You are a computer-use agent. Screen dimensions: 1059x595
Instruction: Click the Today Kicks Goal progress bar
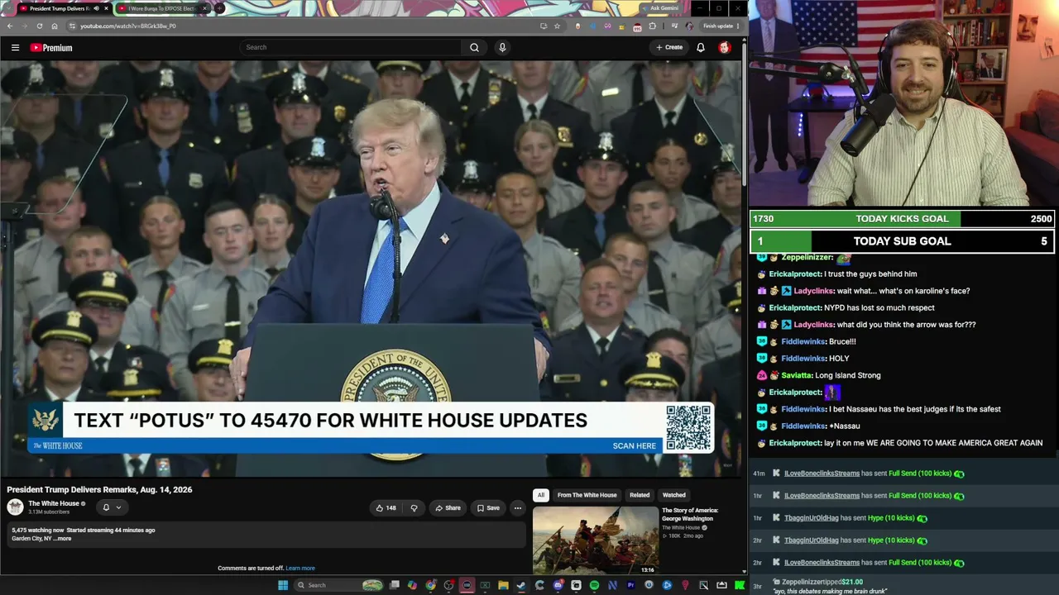coord(902,219)
